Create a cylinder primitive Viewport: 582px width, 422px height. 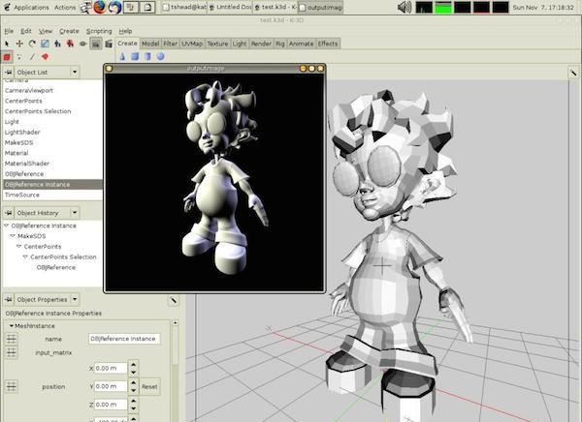coord(147,57)
